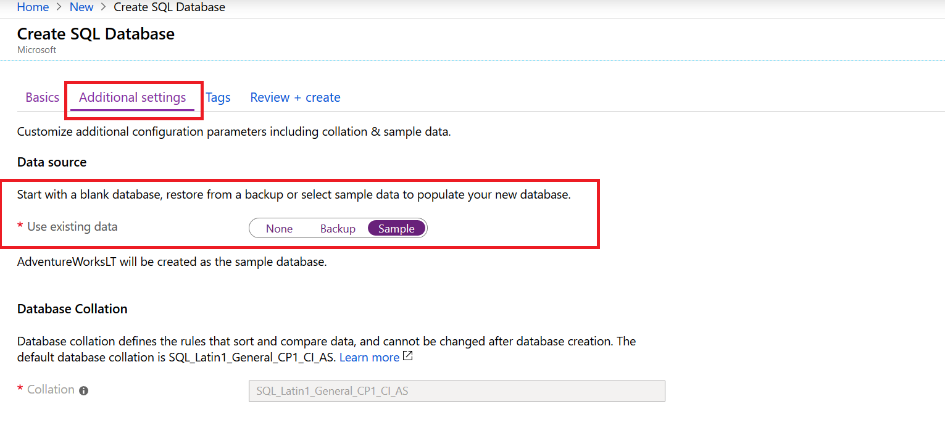Open the Additional settings tab
Screen dimensions: 945x441
[133, 97]
